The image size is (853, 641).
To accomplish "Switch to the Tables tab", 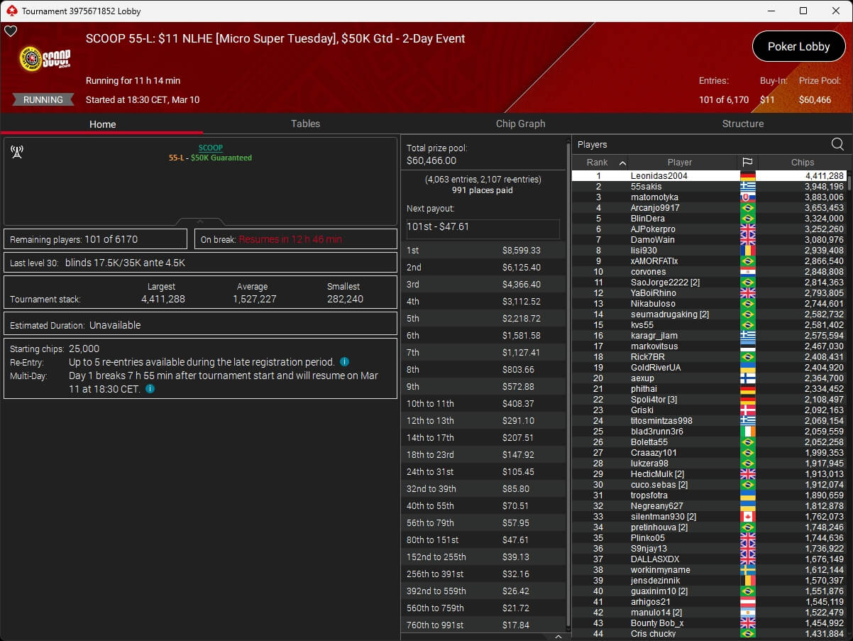I will [x=305, y=124].
